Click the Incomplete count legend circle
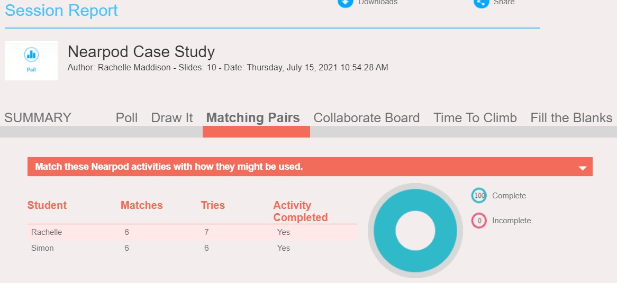Image resolution: width=617 pixels, height=283 pixels. (x=479, y=221)
